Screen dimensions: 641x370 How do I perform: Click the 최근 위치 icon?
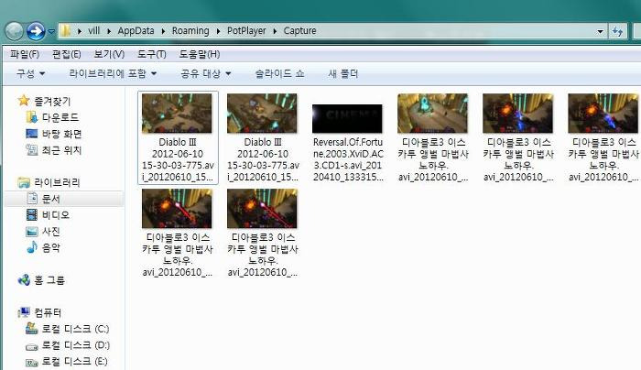pos(31,149)
